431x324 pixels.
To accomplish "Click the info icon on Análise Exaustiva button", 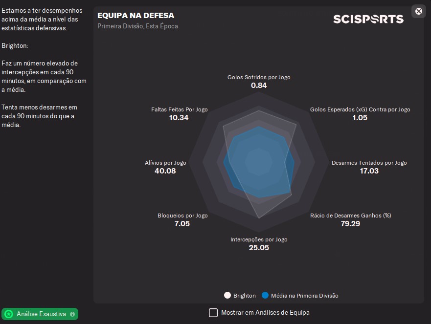I will coord(72,314).
